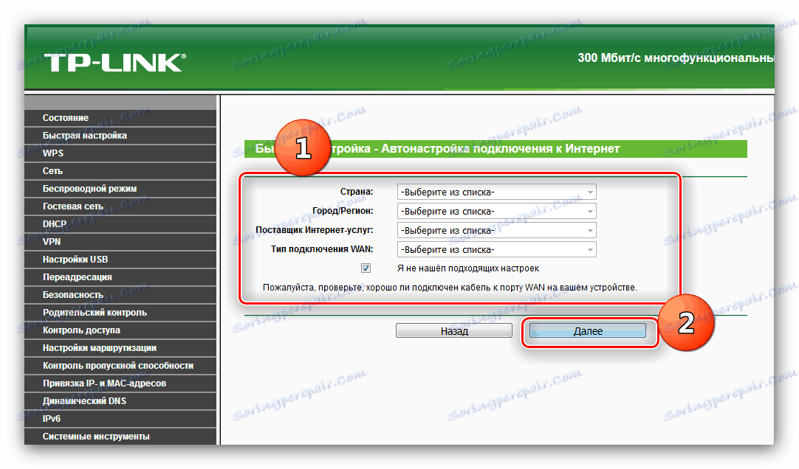The image size is (799, 469).
Task: Open Гостевая сеть settings
Action: (x=120, y=206)
